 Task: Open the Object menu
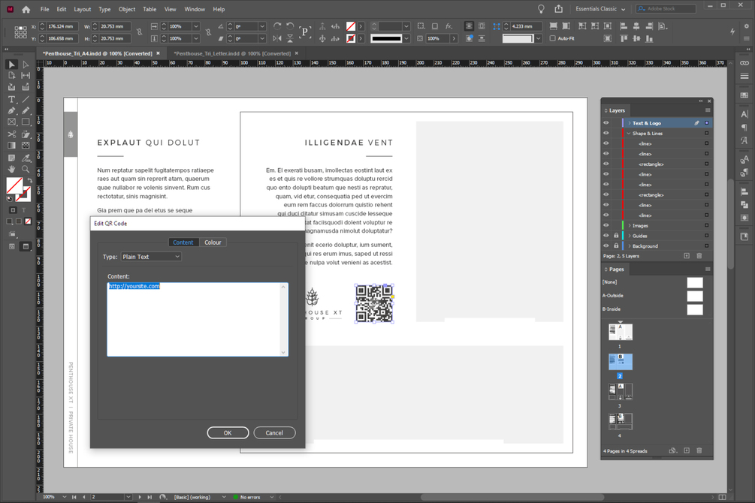click(x=127, y=9)
